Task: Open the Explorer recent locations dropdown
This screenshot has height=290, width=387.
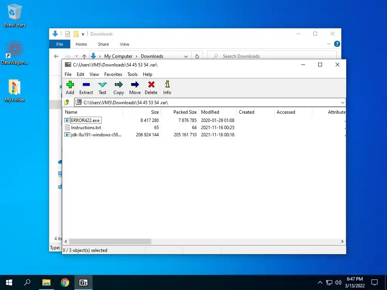Action: 76,56
